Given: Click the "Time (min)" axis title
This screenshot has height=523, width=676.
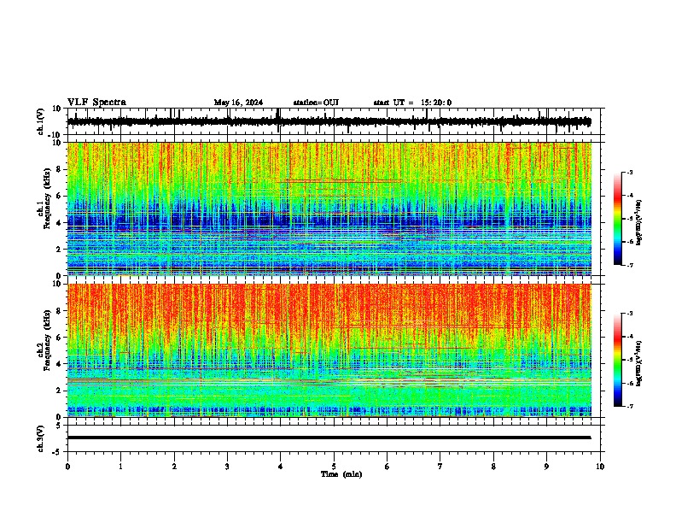Looking at the screenshot, I should coord(341,474).
